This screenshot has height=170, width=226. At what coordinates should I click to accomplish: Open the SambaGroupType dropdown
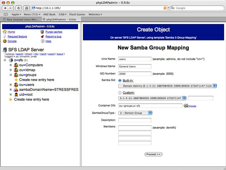point(135,113)
